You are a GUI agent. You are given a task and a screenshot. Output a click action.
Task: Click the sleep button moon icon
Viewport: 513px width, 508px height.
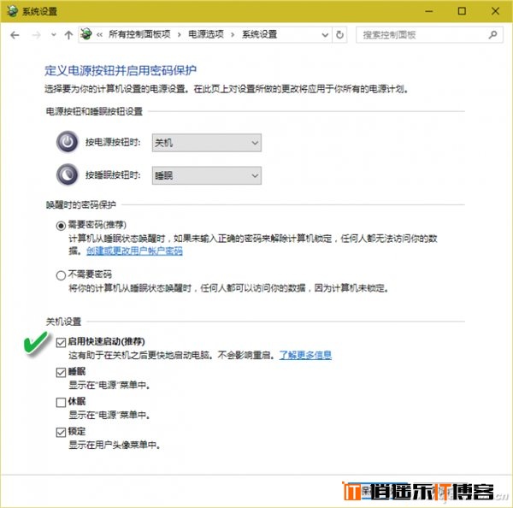click(x=68, y=174)
